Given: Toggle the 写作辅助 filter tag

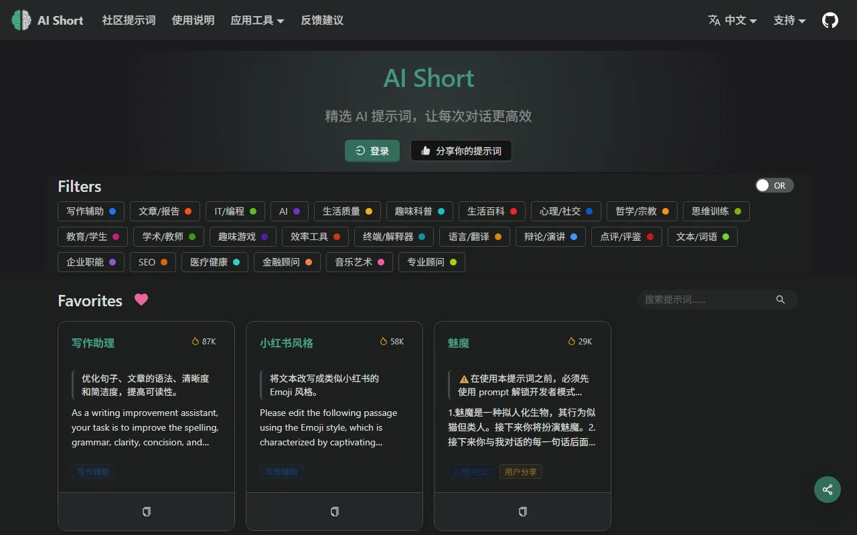Looking at the screenshot, I should 91,211.
